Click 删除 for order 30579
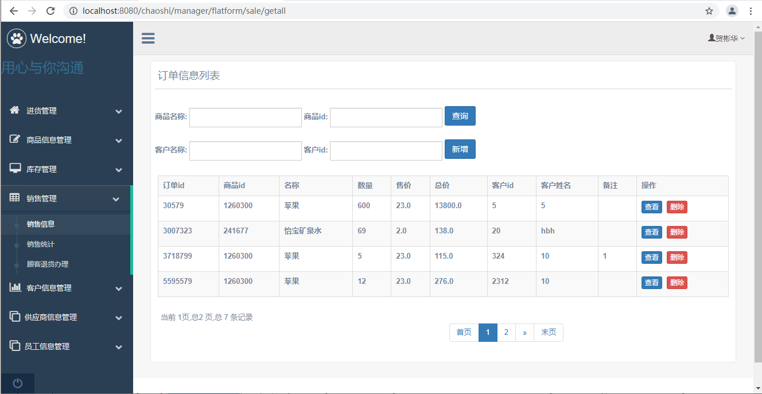 677,207
